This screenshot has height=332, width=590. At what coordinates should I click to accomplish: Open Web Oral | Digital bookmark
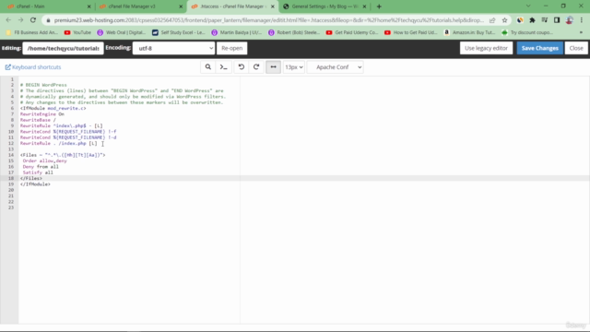(122, 32)
